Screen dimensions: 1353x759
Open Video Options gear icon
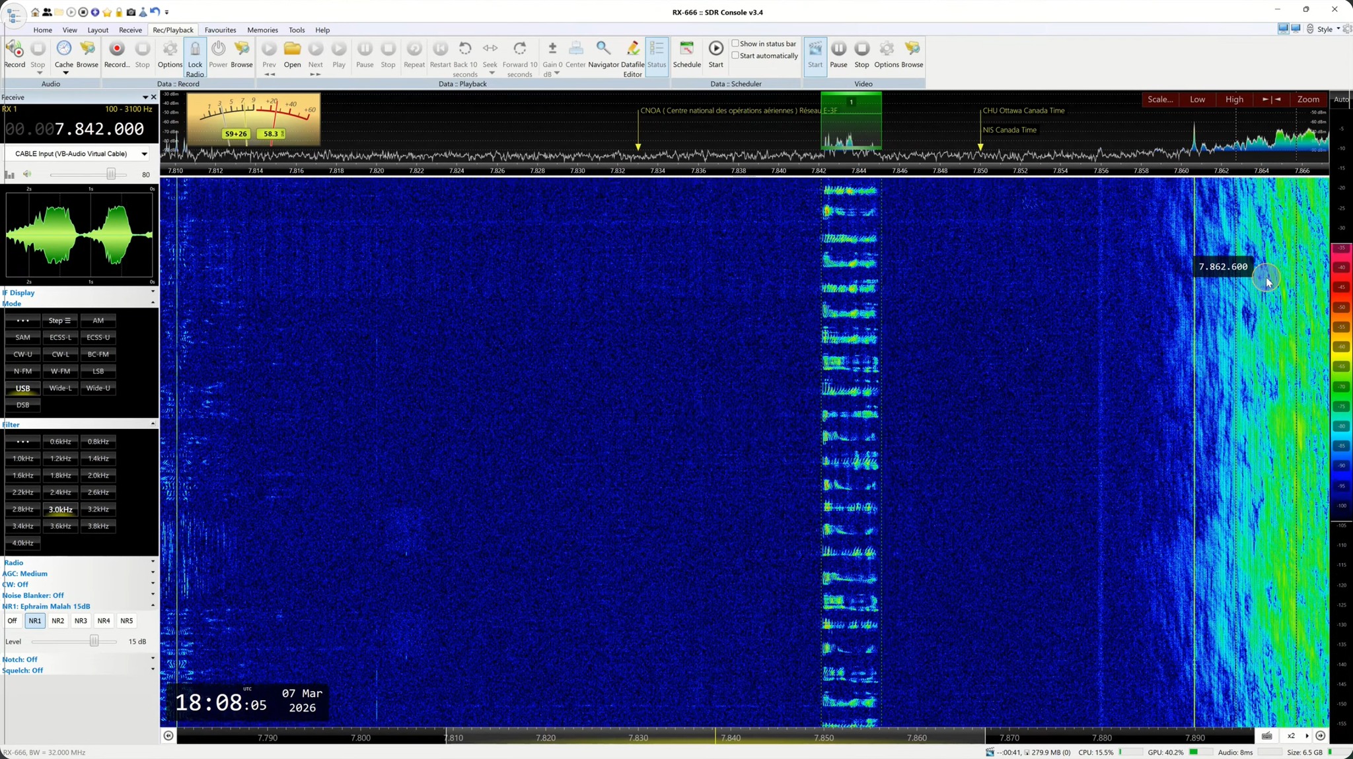[x=887, y=49]
